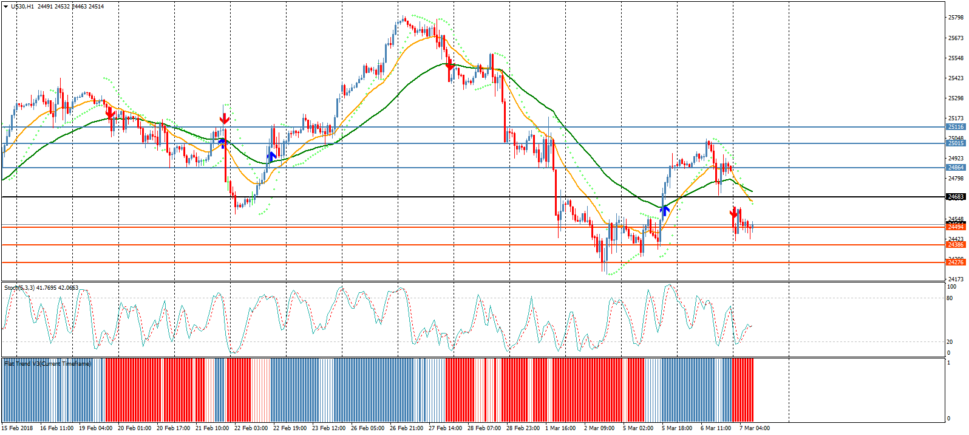Select the Flat Trend V3 indicator label
Viewport: 969px width, 435px height.
[47, 364]
